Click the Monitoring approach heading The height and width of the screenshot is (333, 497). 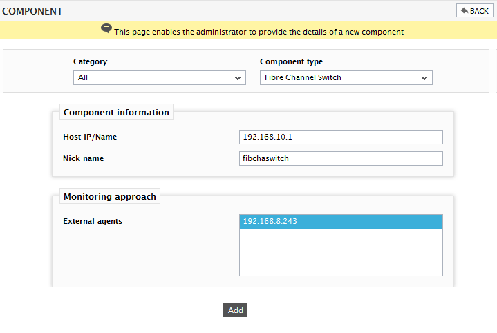point(110,196)
